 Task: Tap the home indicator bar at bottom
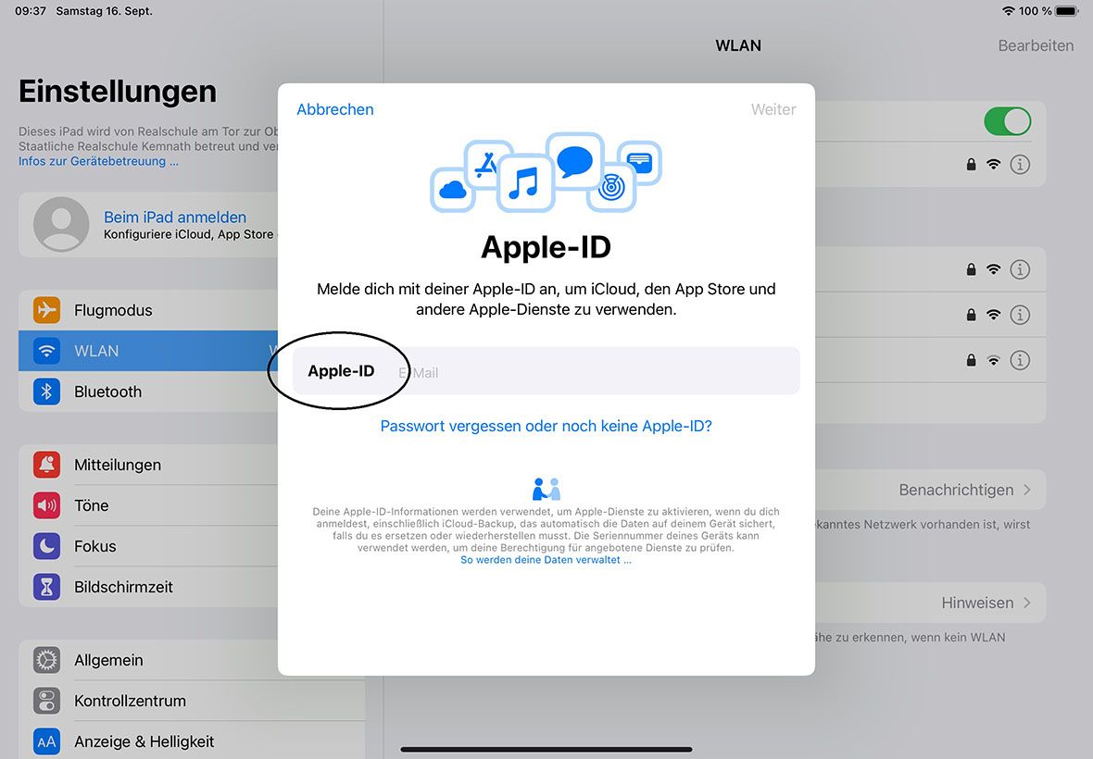click(546, 749)
